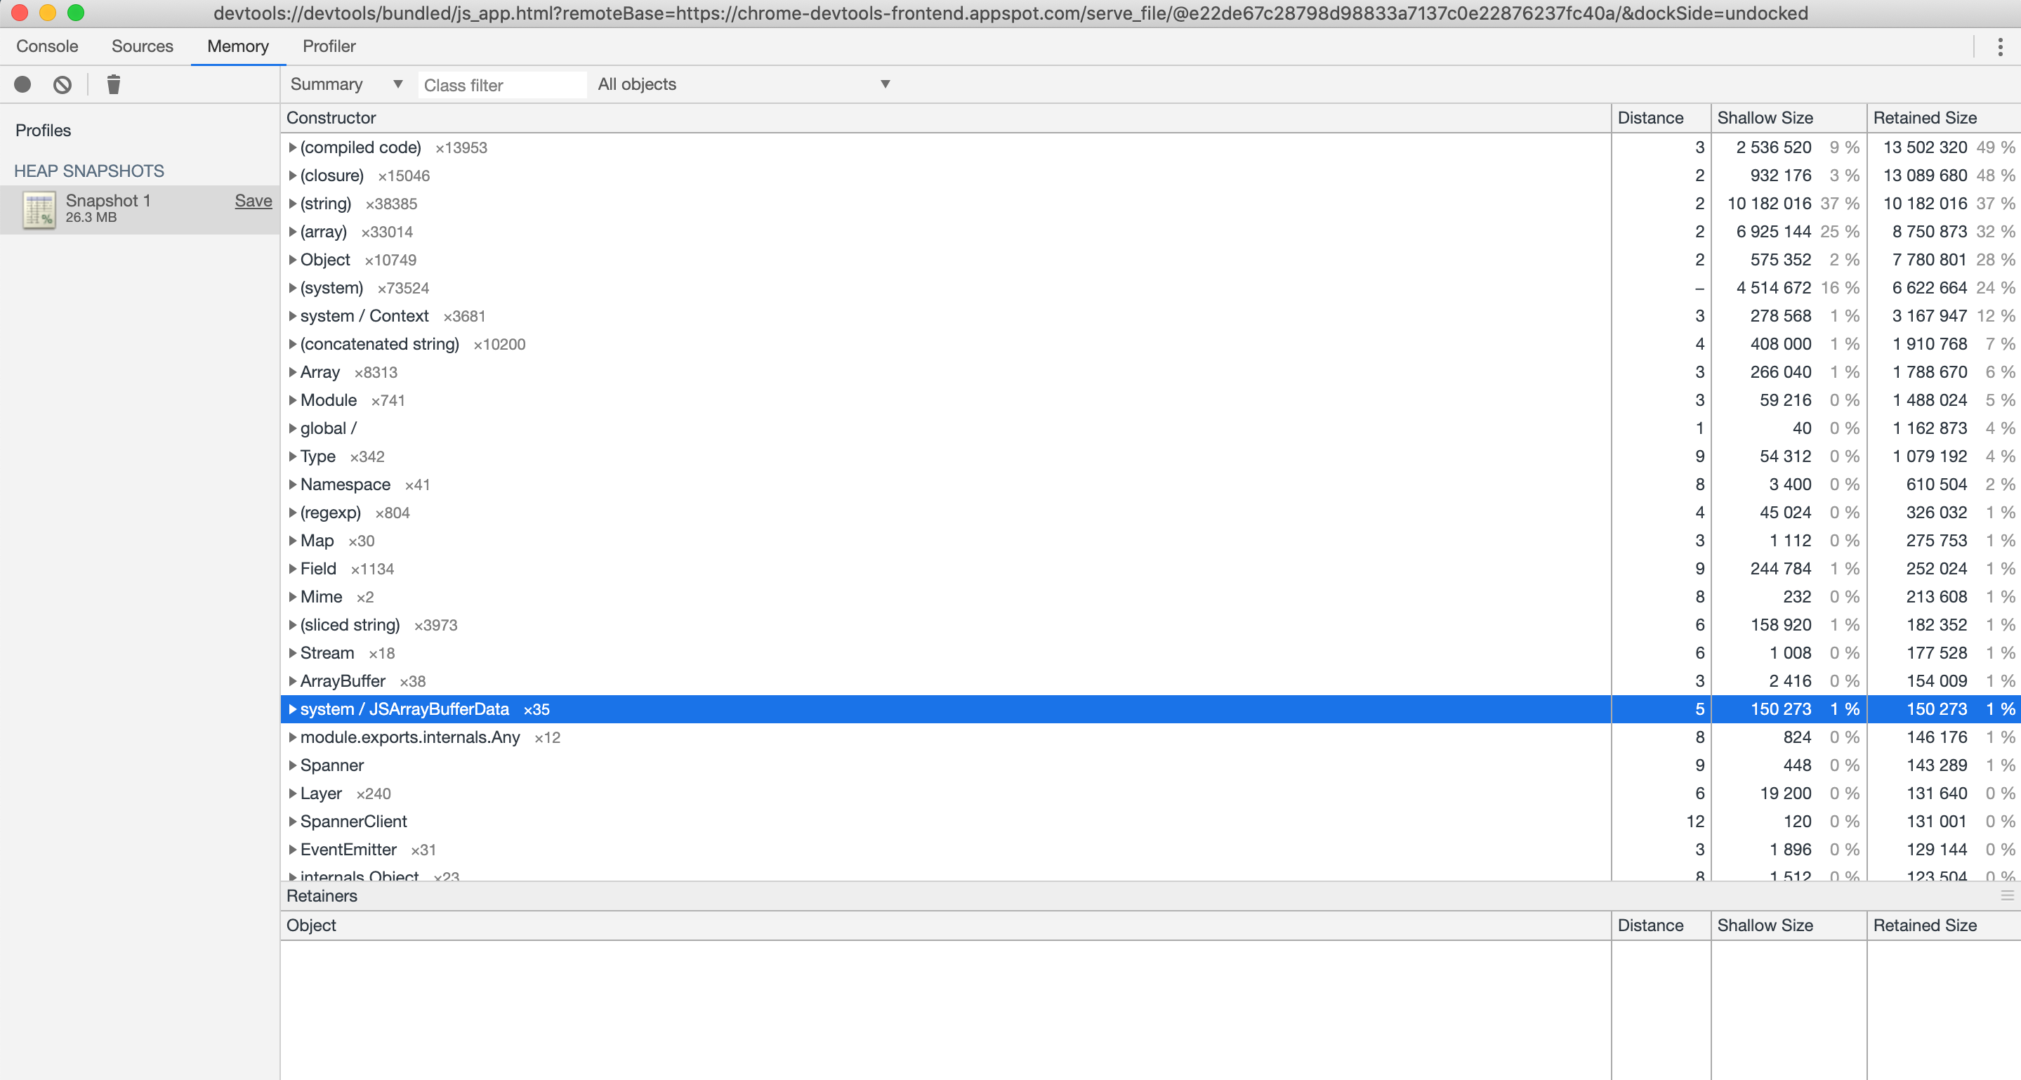Click the green zoom button in title bar
Viewport: 2021px width, 1080px height.
point(76,13)
